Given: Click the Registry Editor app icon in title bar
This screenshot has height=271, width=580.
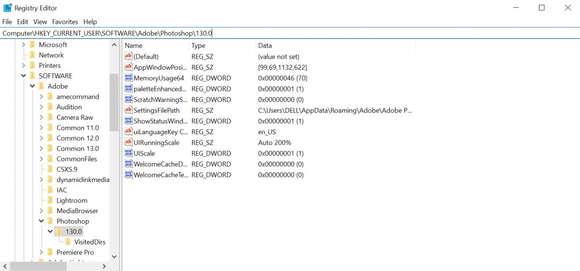Looking at the screenshot, I should pos(8,8).
